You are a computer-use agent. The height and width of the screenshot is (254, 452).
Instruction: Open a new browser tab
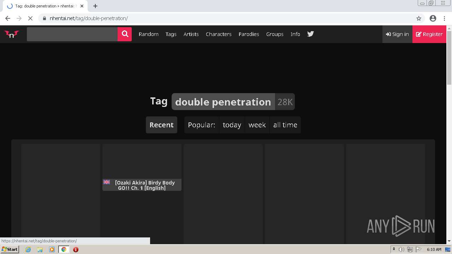coord(95,6)
